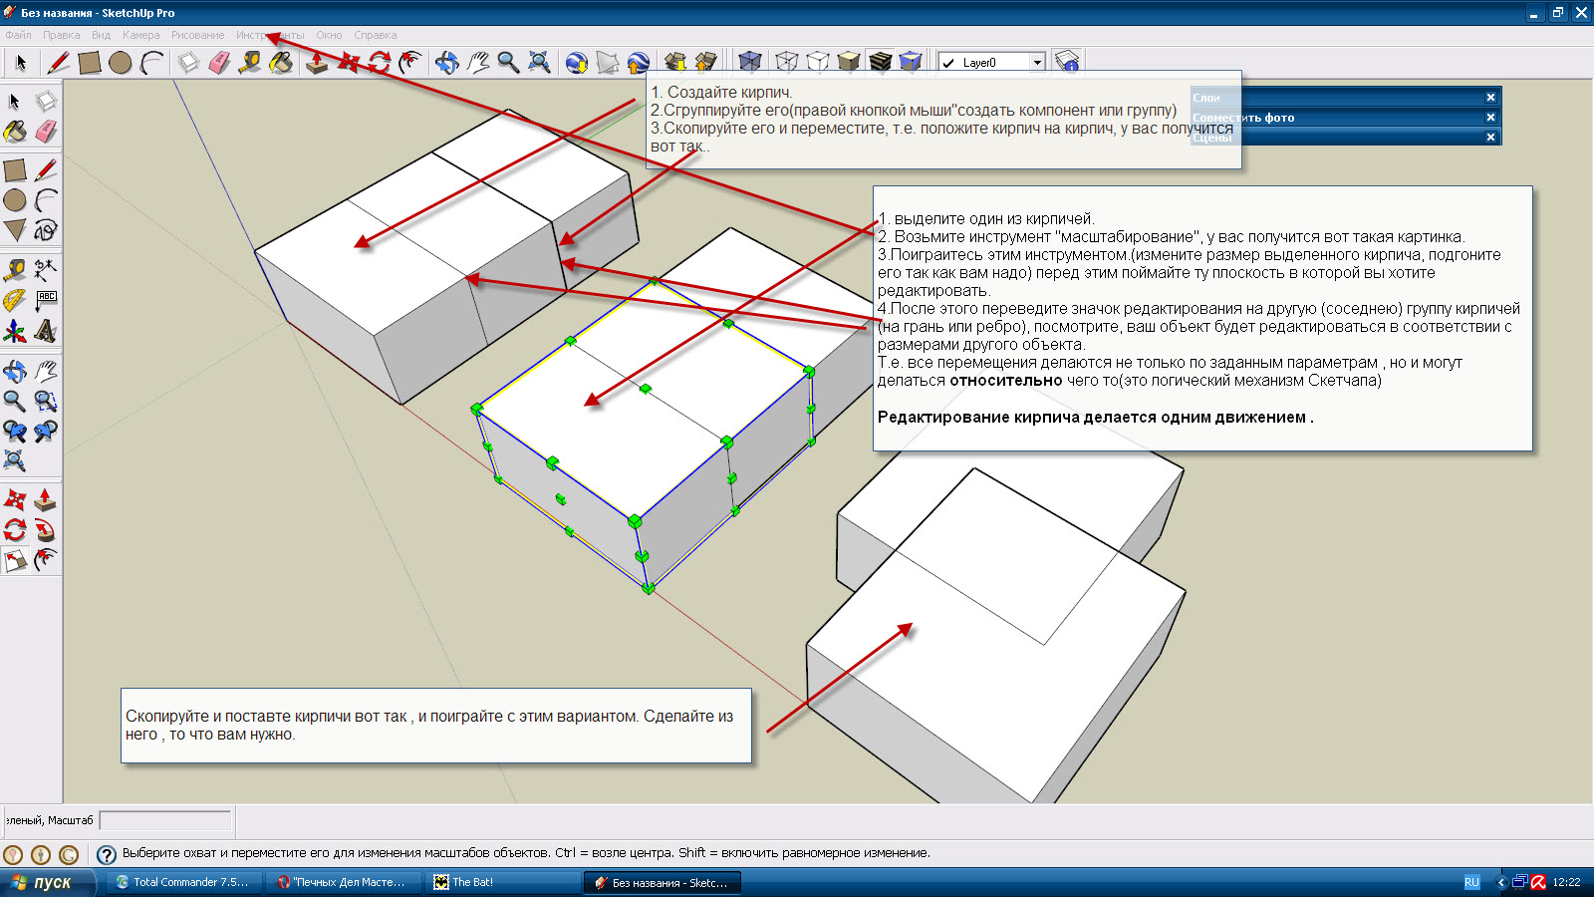Switch to Total Commander in taskbar
1594x897 pixels.
pyautogui.click(x=182, y=882)
